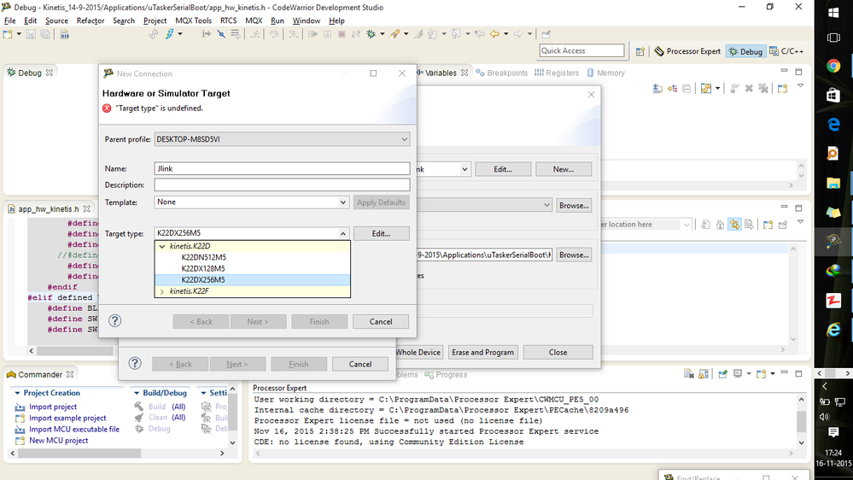
Task: Toggle Link with Active Debug Context icon
Action: click(735, 225)
